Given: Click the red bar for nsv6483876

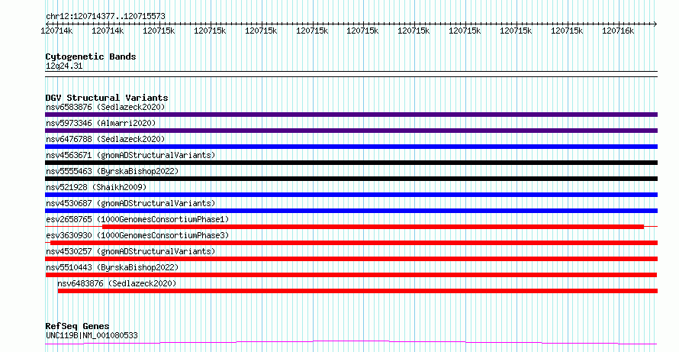Looking at the screenshot, I should [x=358, y=291].
